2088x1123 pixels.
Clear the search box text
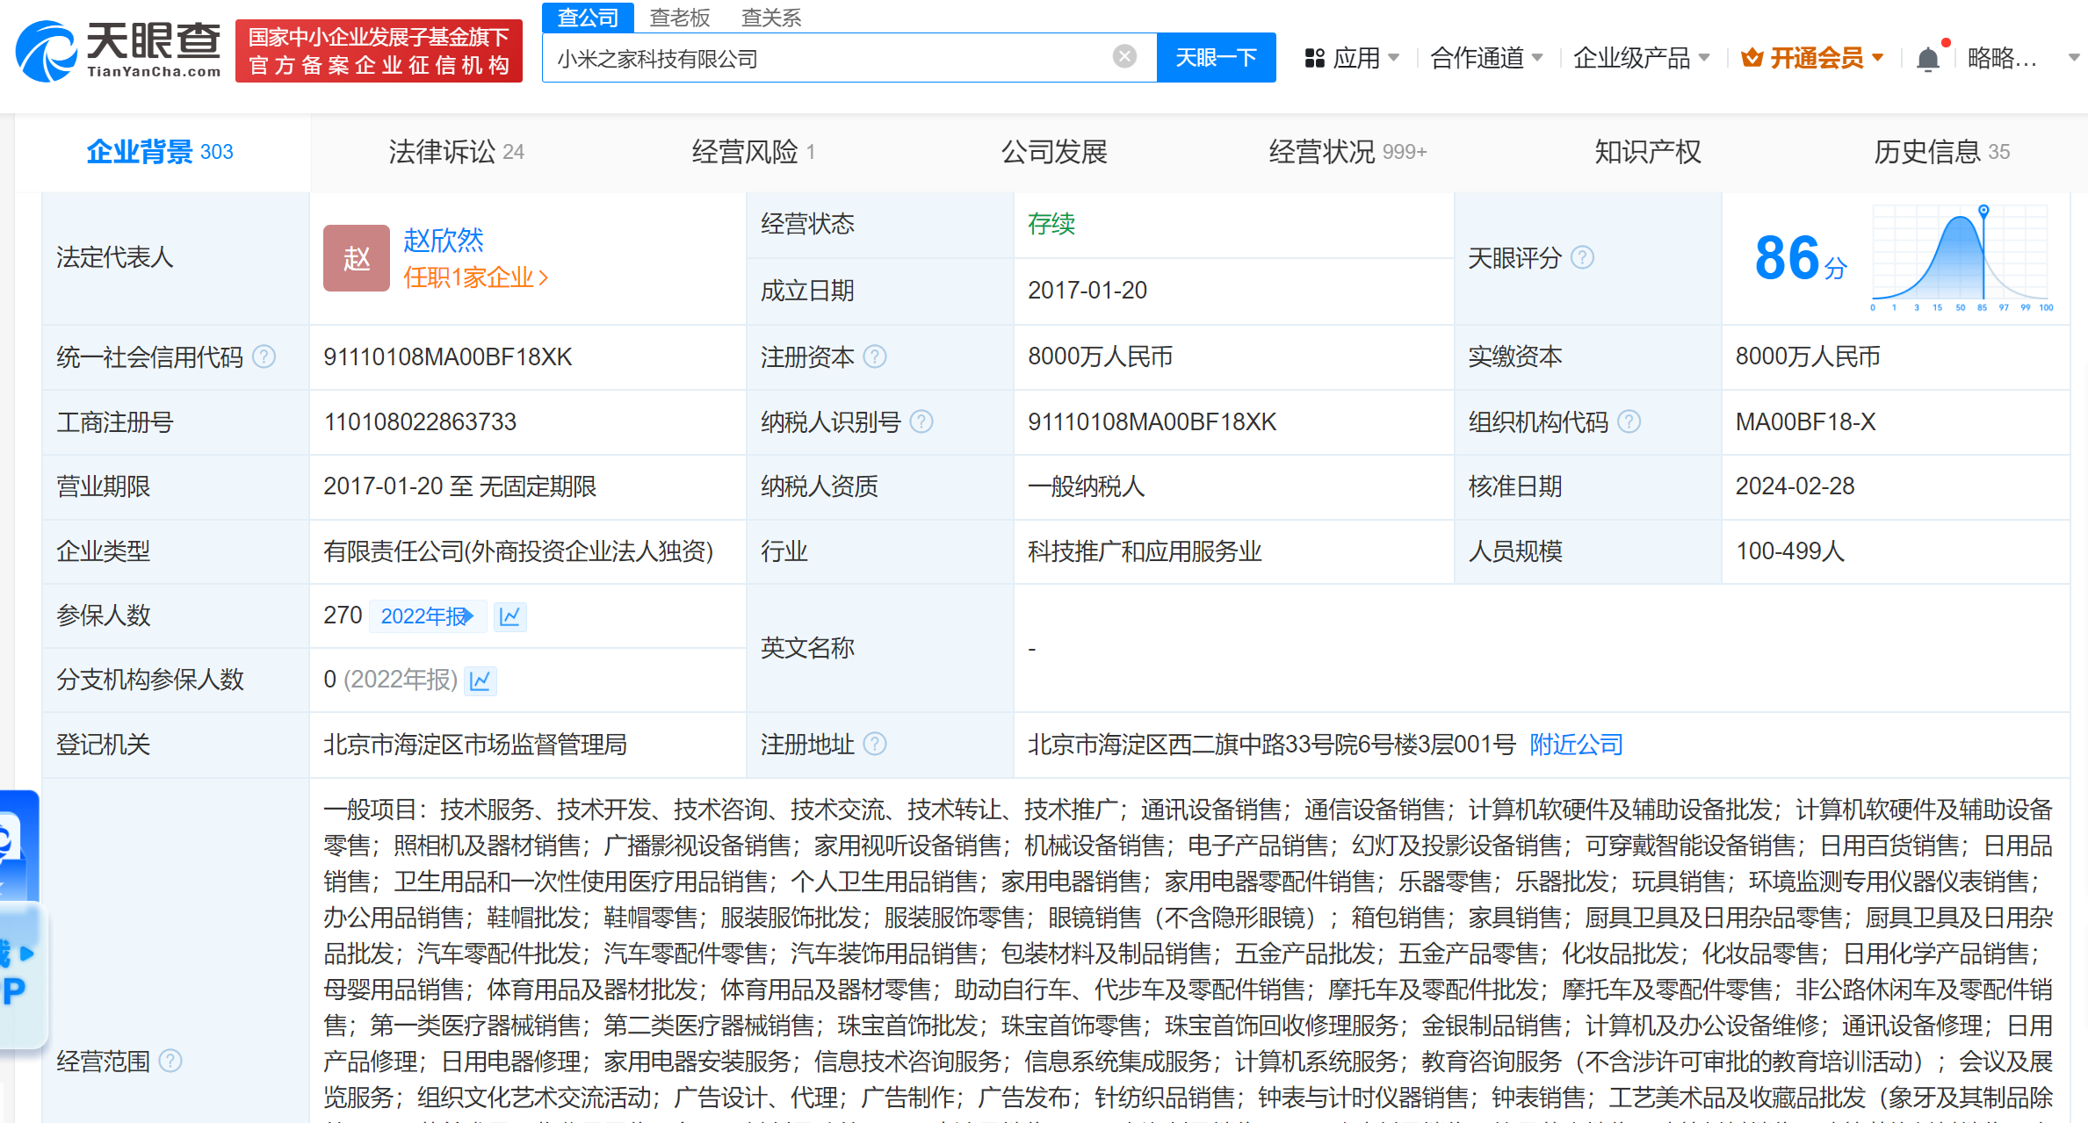(1123, 57)
